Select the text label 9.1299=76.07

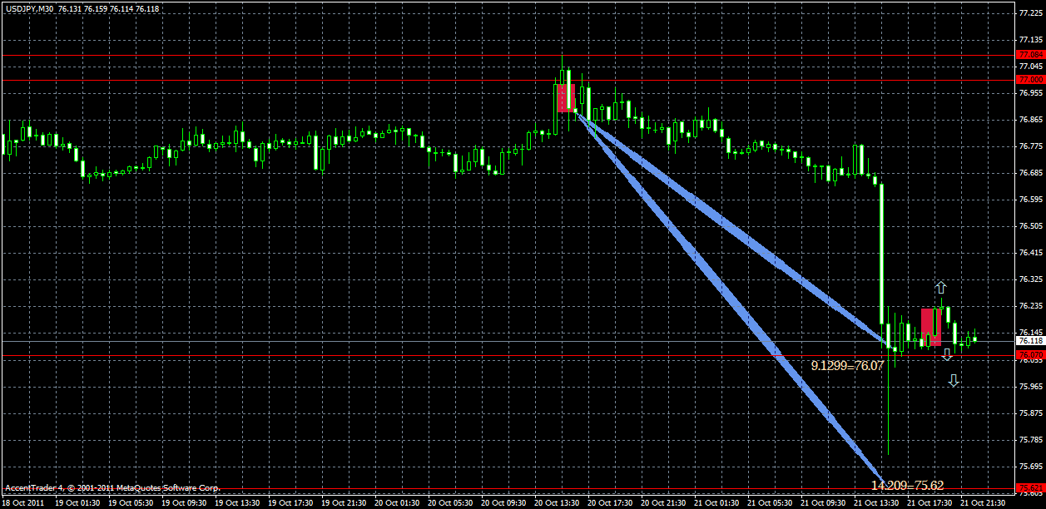click(x=846, y=363)
